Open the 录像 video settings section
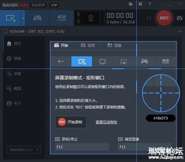This screenshot has width=185, height=162. (x=14, y=74)
